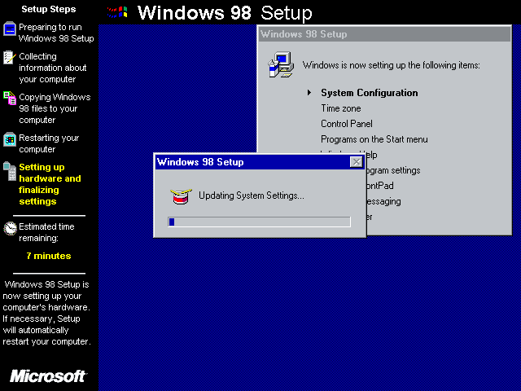Click the Updating System Settings progress bar
Viewport: 521px width, 391px height.
coord(259,222)
